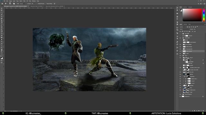
Task: Expand the group just above Background layer
Action: click(x=182, y=94)
